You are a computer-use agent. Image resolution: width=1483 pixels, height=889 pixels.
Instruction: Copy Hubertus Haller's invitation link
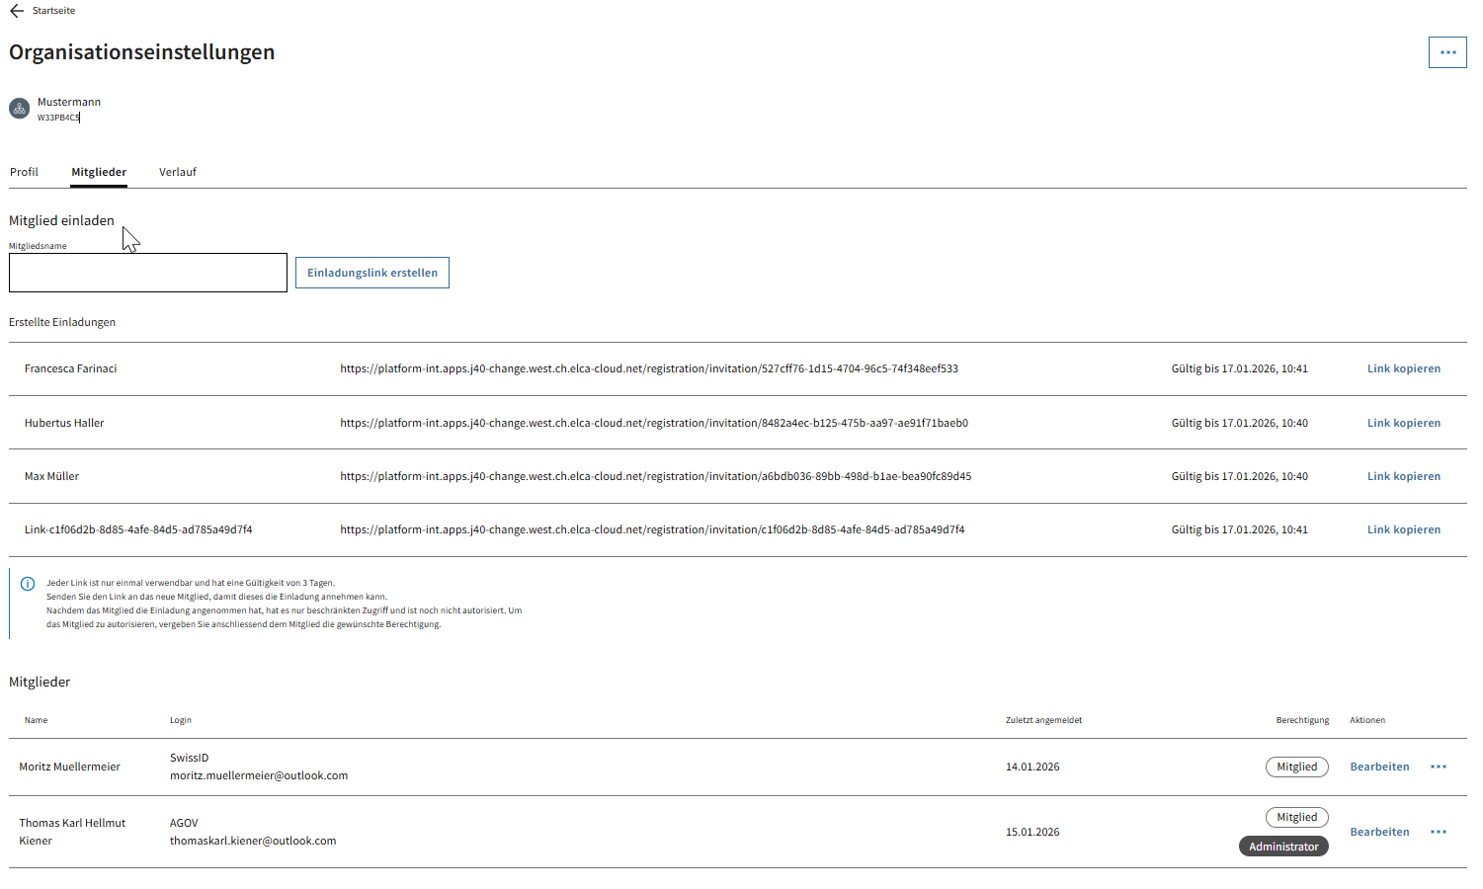point(1403,423)
